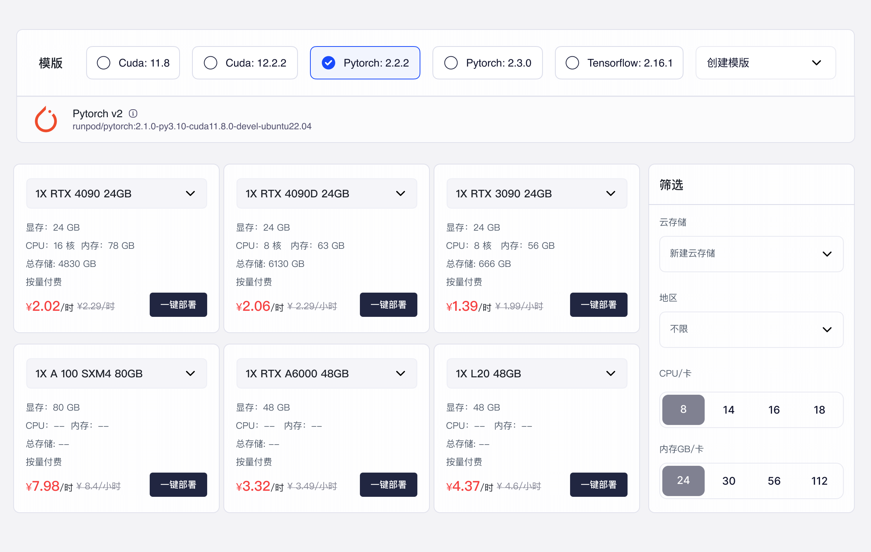Click the 筛选 panel heading
The image size is (871, 552).
tap(671, 185)
